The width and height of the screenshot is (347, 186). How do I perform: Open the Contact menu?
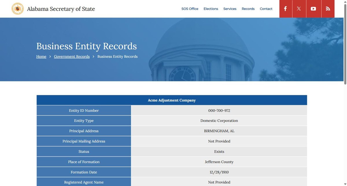266,9
